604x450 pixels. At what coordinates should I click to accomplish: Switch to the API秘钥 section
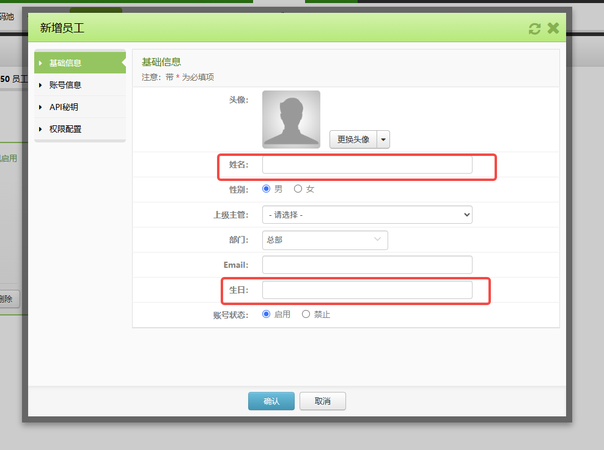64,107
